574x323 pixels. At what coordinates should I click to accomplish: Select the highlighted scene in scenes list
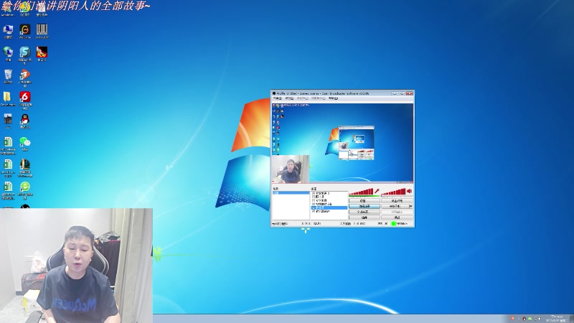tap(291, 192)
